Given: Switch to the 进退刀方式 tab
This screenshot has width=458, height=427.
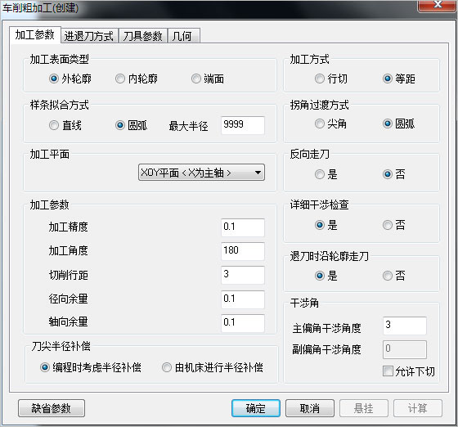Looking at the screenshot, I should click(x=89, y=36).
